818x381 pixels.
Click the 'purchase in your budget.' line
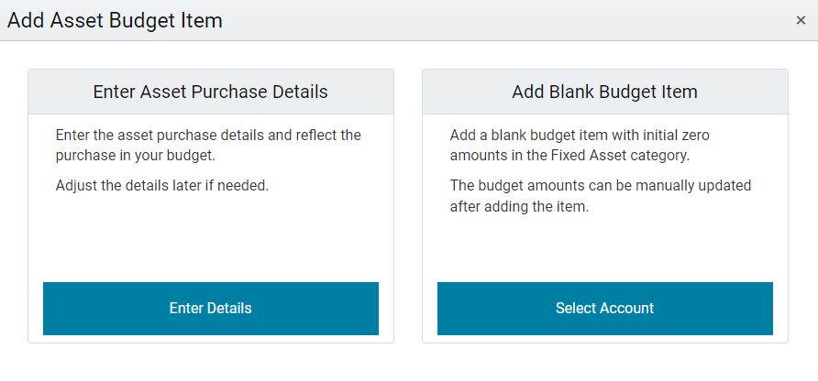click(135, 156)
